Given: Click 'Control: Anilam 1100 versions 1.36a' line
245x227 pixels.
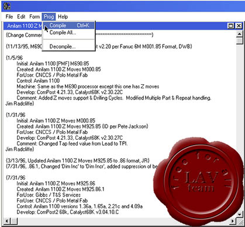Looking at the screenshot, I should [80, 207].
